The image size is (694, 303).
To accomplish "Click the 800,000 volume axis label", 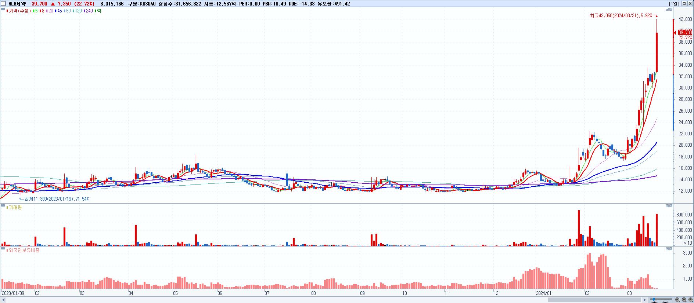I will (x=684, y=215).
